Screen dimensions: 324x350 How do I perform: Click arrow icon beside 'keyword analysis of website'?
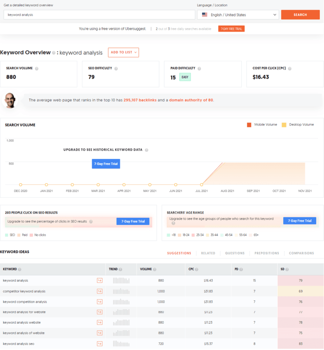point(100,333)
